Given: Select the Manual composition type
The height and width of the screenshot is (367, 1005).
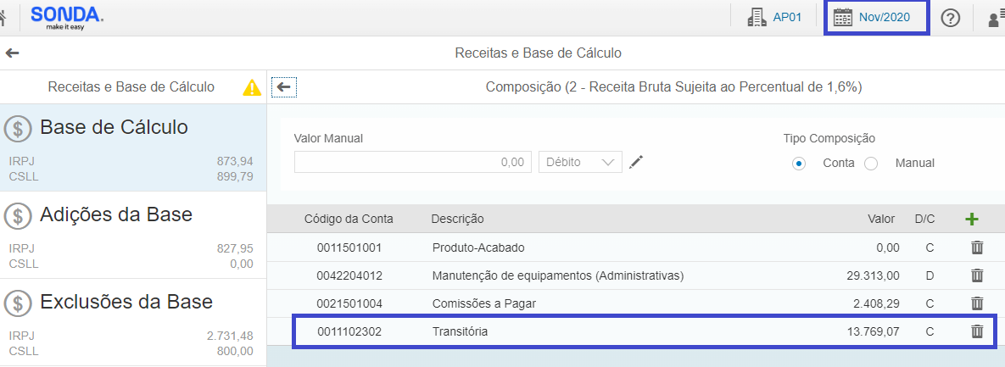Looking at the screenshot, I should point(871,163).
